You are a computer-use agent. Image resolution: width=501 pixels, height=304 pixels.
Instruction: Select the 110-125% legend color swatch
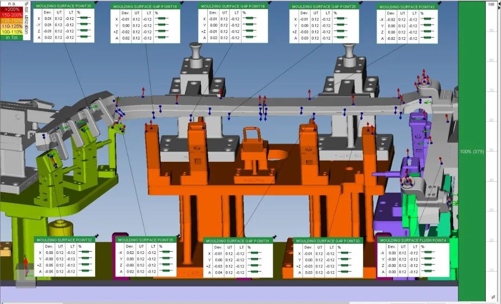[12, 26]
